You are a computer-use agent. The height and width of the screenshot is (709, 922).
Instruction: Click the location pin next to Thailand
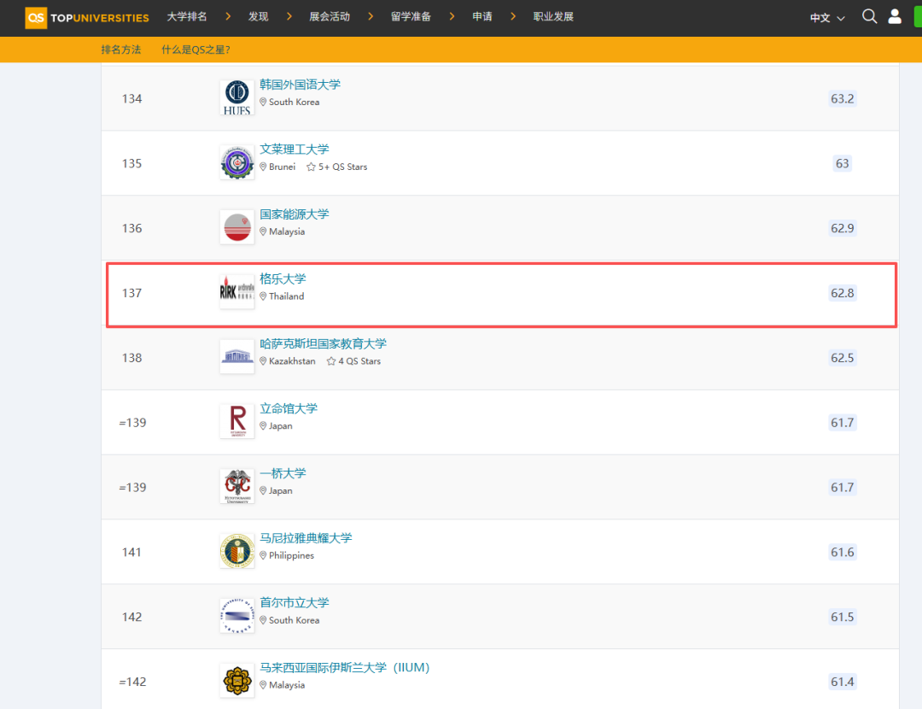263,296
